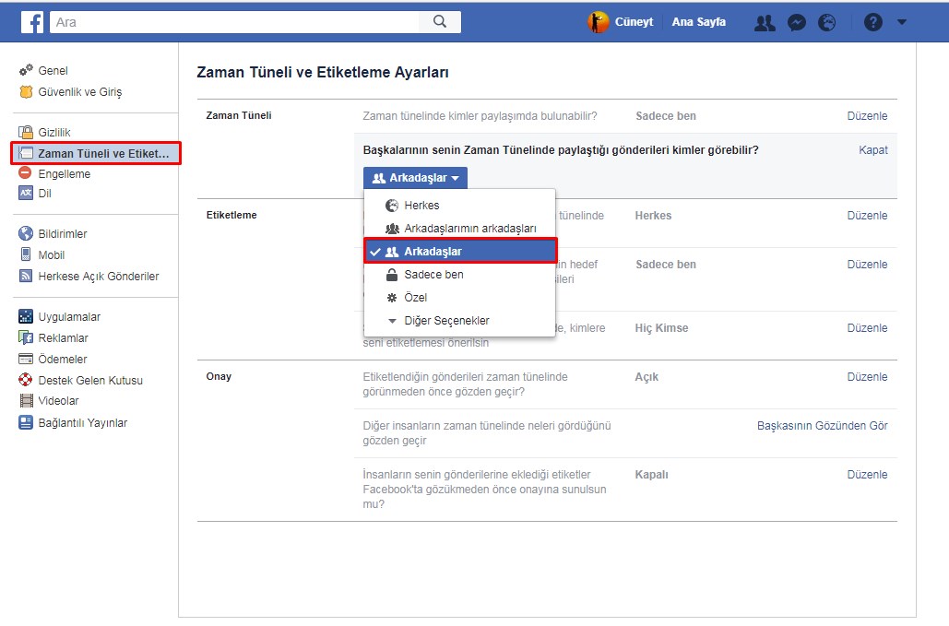The height and width of the screenshot is (626, 949).
Task: Click Cüneyt profile picture thumbnail
Action: click(x=599, y=22)
